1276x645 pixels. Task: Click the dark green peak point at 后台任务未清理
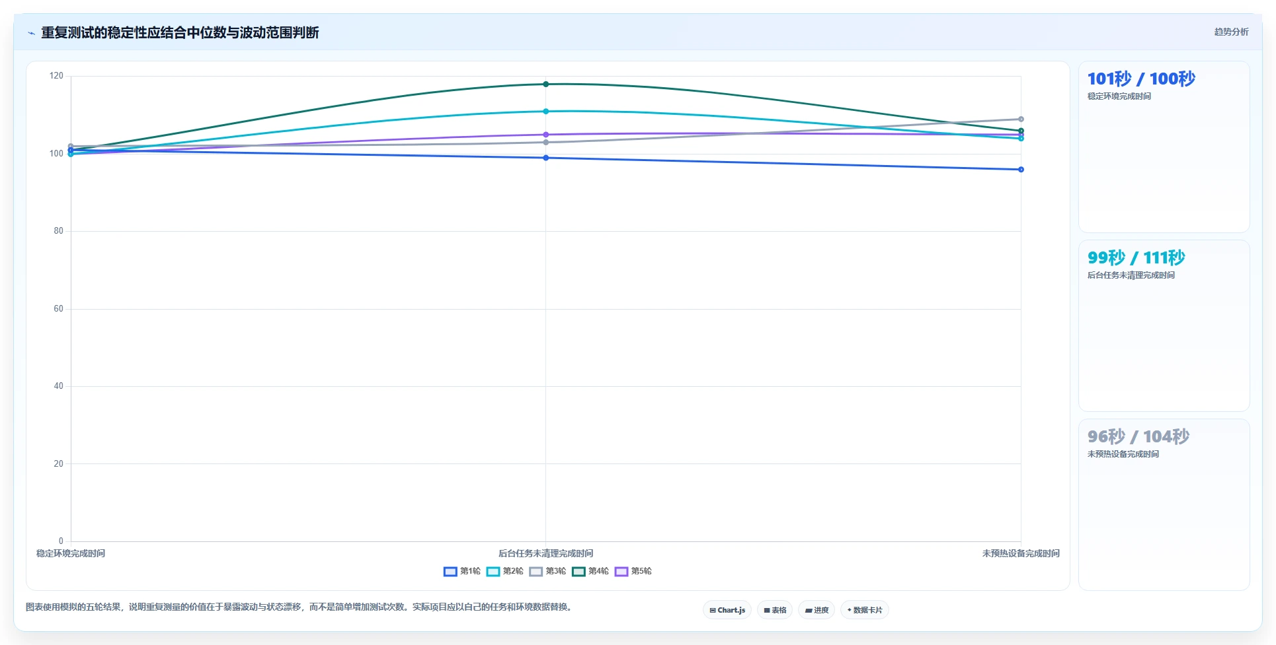click(545, 84)
